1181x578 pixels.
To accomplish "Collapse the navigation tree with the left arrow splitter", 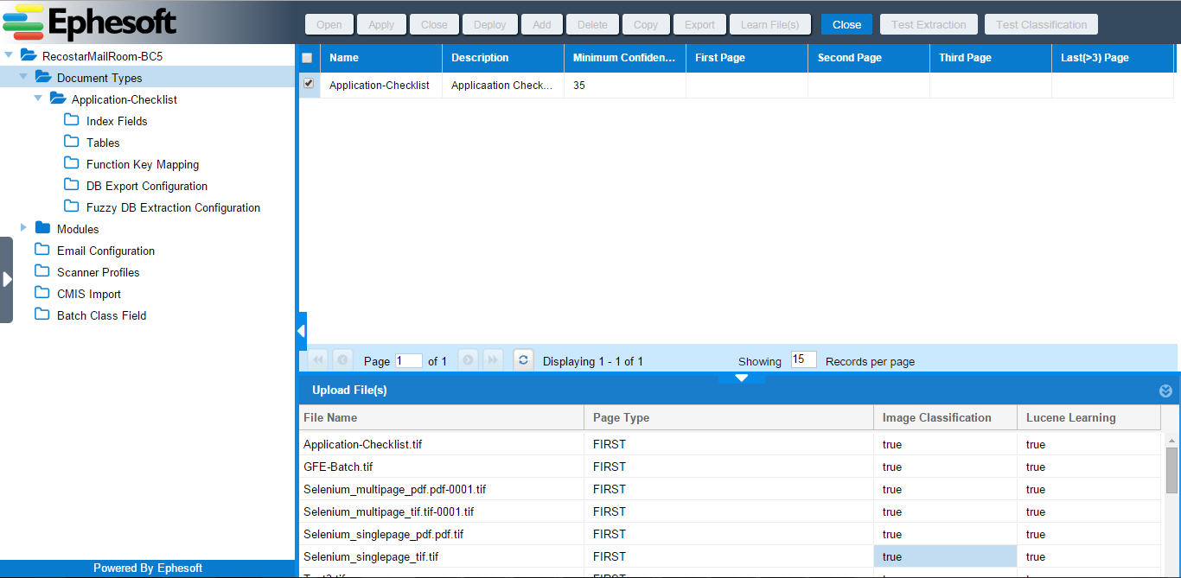I will (x=301, y=331).
